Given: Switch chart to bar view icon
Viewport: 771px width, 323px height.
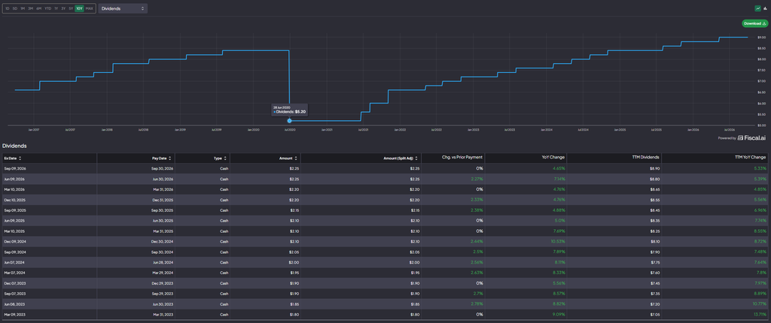Looking at the screenshot, I should [x=765, y=8].
